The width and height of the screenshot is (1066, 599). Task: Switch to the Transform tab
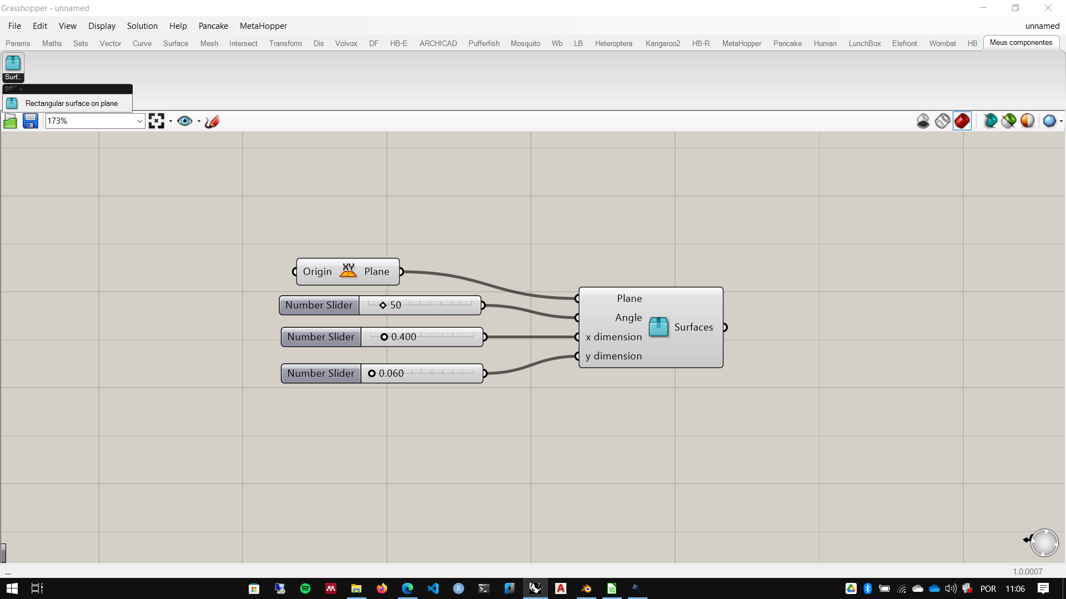click(x=285, y=43)
